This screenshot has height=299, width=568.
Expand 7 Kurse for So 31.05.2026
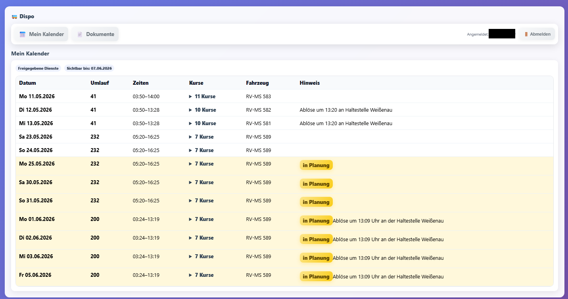tap(201, 200)
